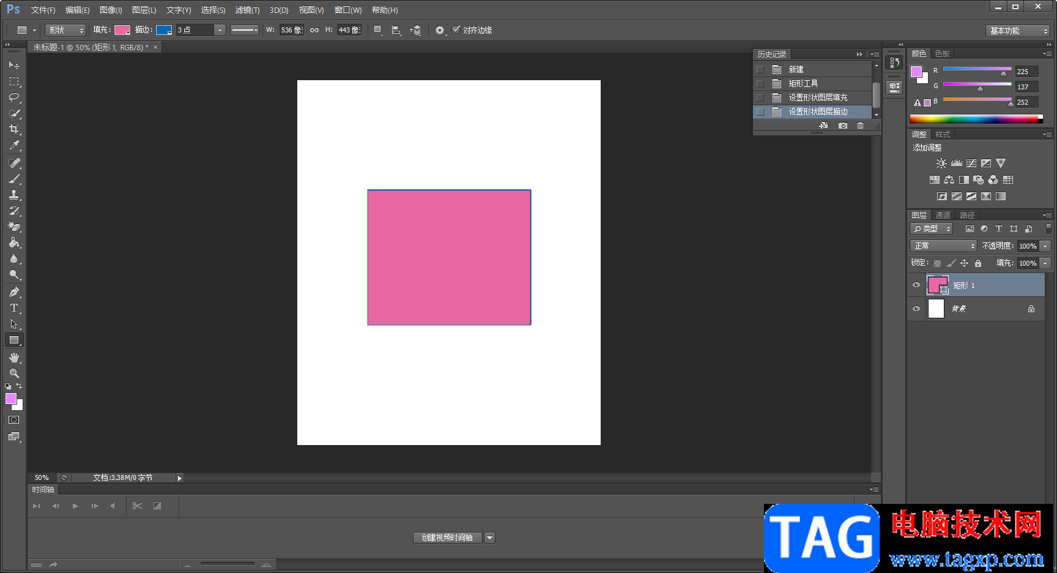Open stroke line type dropdown

pyautogui.click(x=245, y=30)
